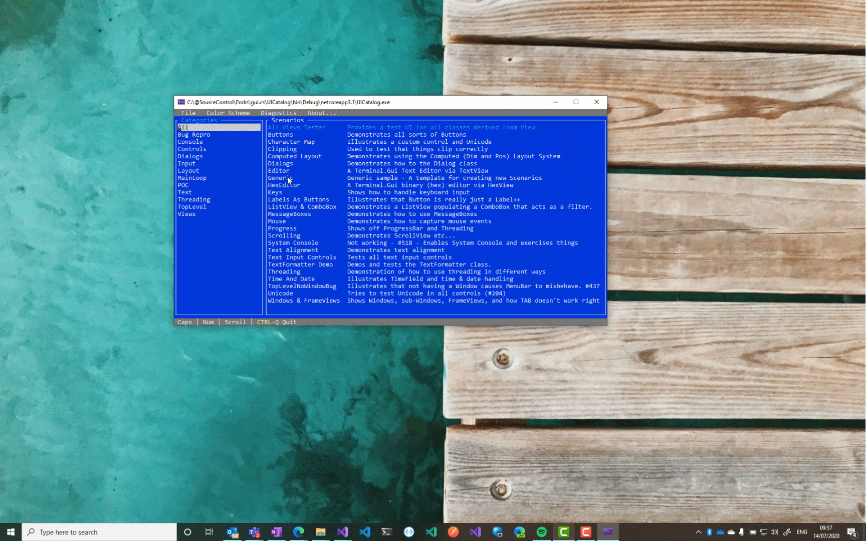Open blue Visual Studio Code icon
The height and width of the screenshot is (541, 866).
point(365,532)
